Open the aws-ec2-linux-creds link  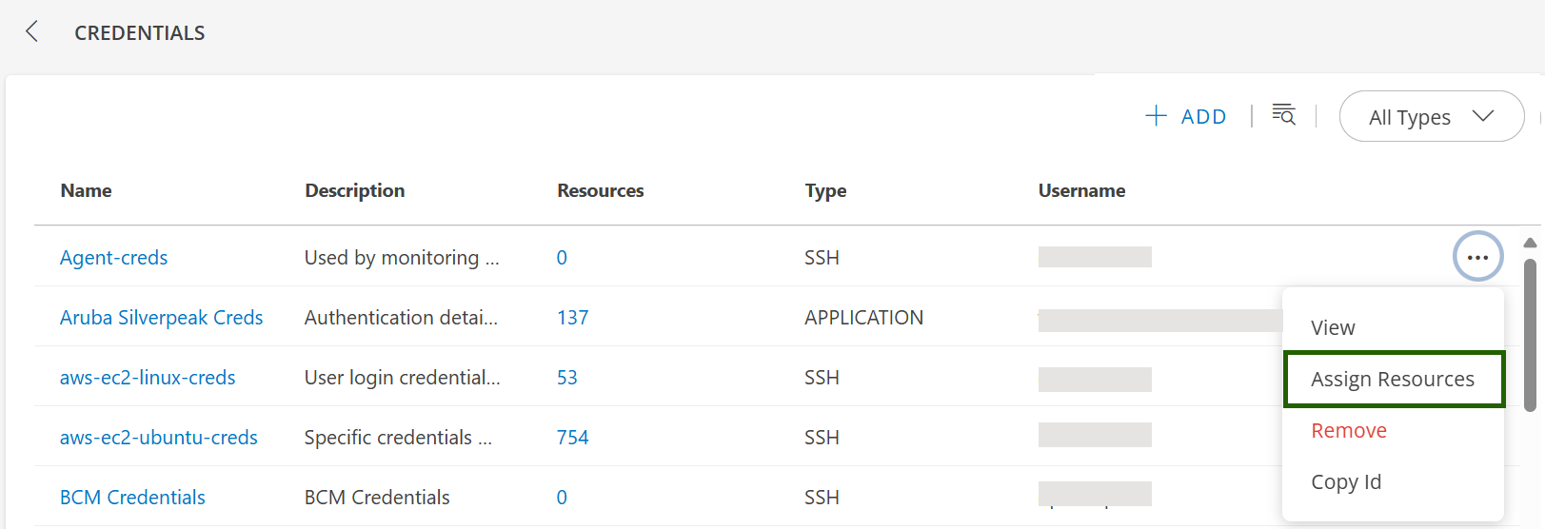click(148, 378)
